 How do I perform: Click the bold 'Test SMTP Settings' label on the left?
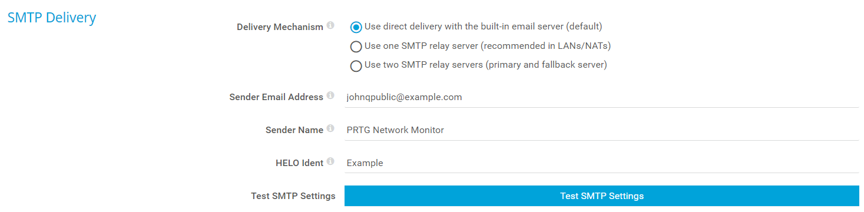pos(293,196)
